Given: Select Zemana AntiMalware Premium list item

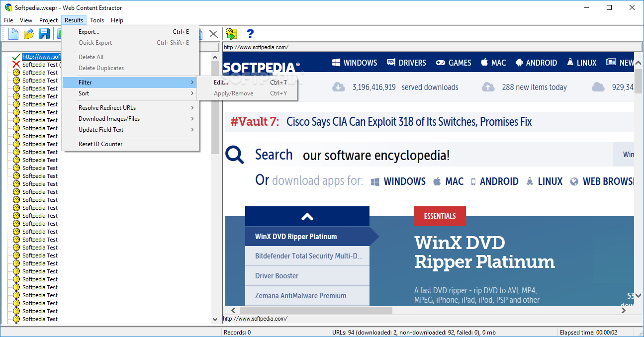Looking at the screenshot, I should click(x=307, y=296).
